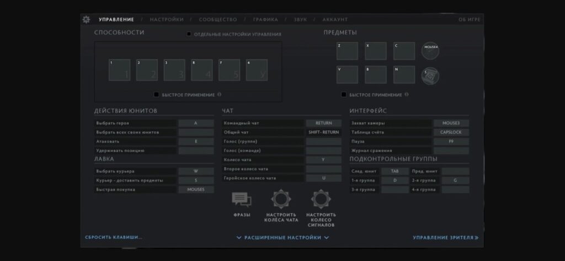This screenshot has height=261, width=565.
Task: Click the info icon beside items Быстрое применение
Action: click(407, 95)
